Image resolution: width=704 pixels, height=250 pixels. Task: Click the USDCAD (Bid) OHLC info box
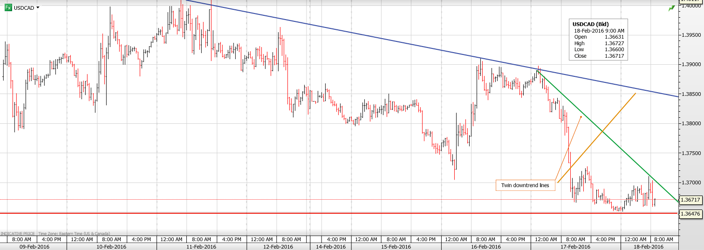click(x=599, y=40)
